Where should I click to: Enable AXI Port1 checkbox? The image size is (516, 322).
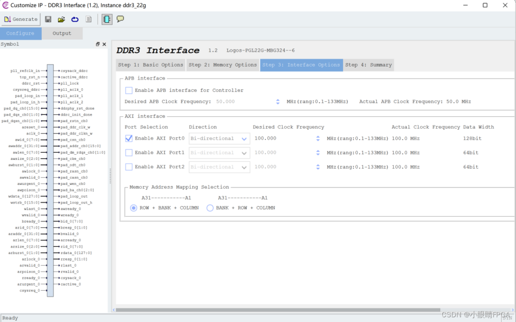[x=129, y=153]
